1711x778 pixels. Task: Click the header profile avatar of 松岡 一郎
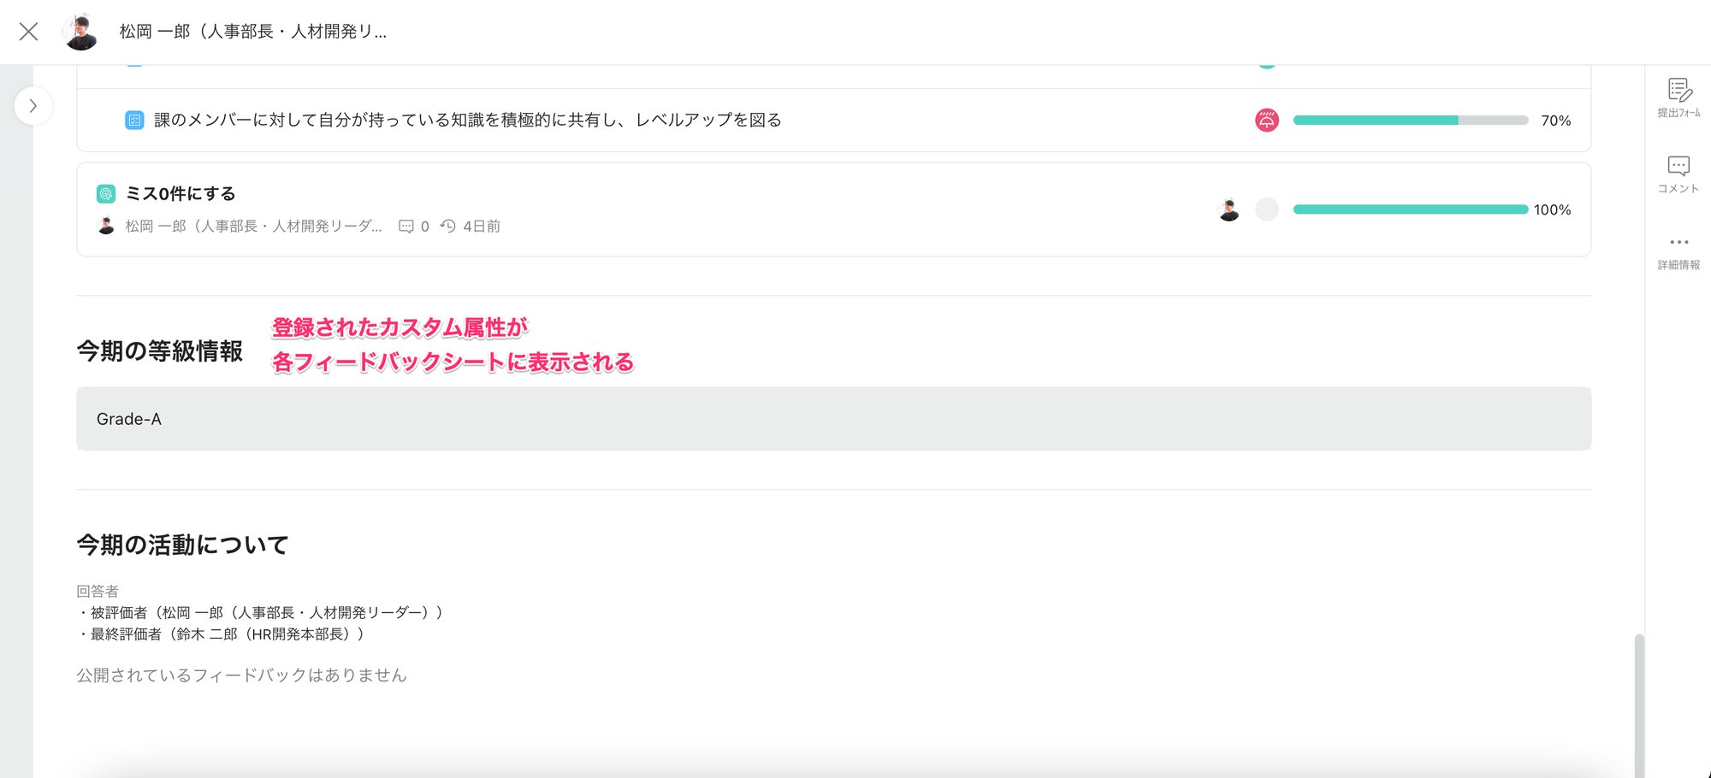(81, 32)
